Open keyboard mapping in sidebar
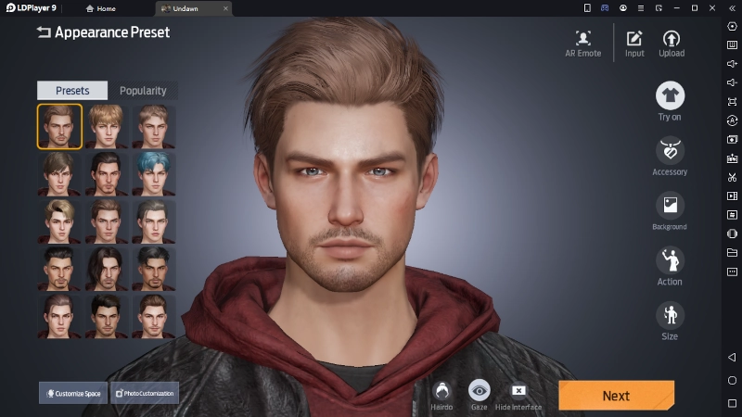 tap(732, 44)
